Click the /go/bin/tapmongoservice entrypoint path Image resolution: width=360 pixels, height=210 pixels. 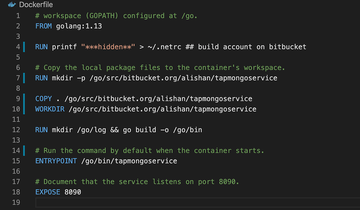click(129, 161)
